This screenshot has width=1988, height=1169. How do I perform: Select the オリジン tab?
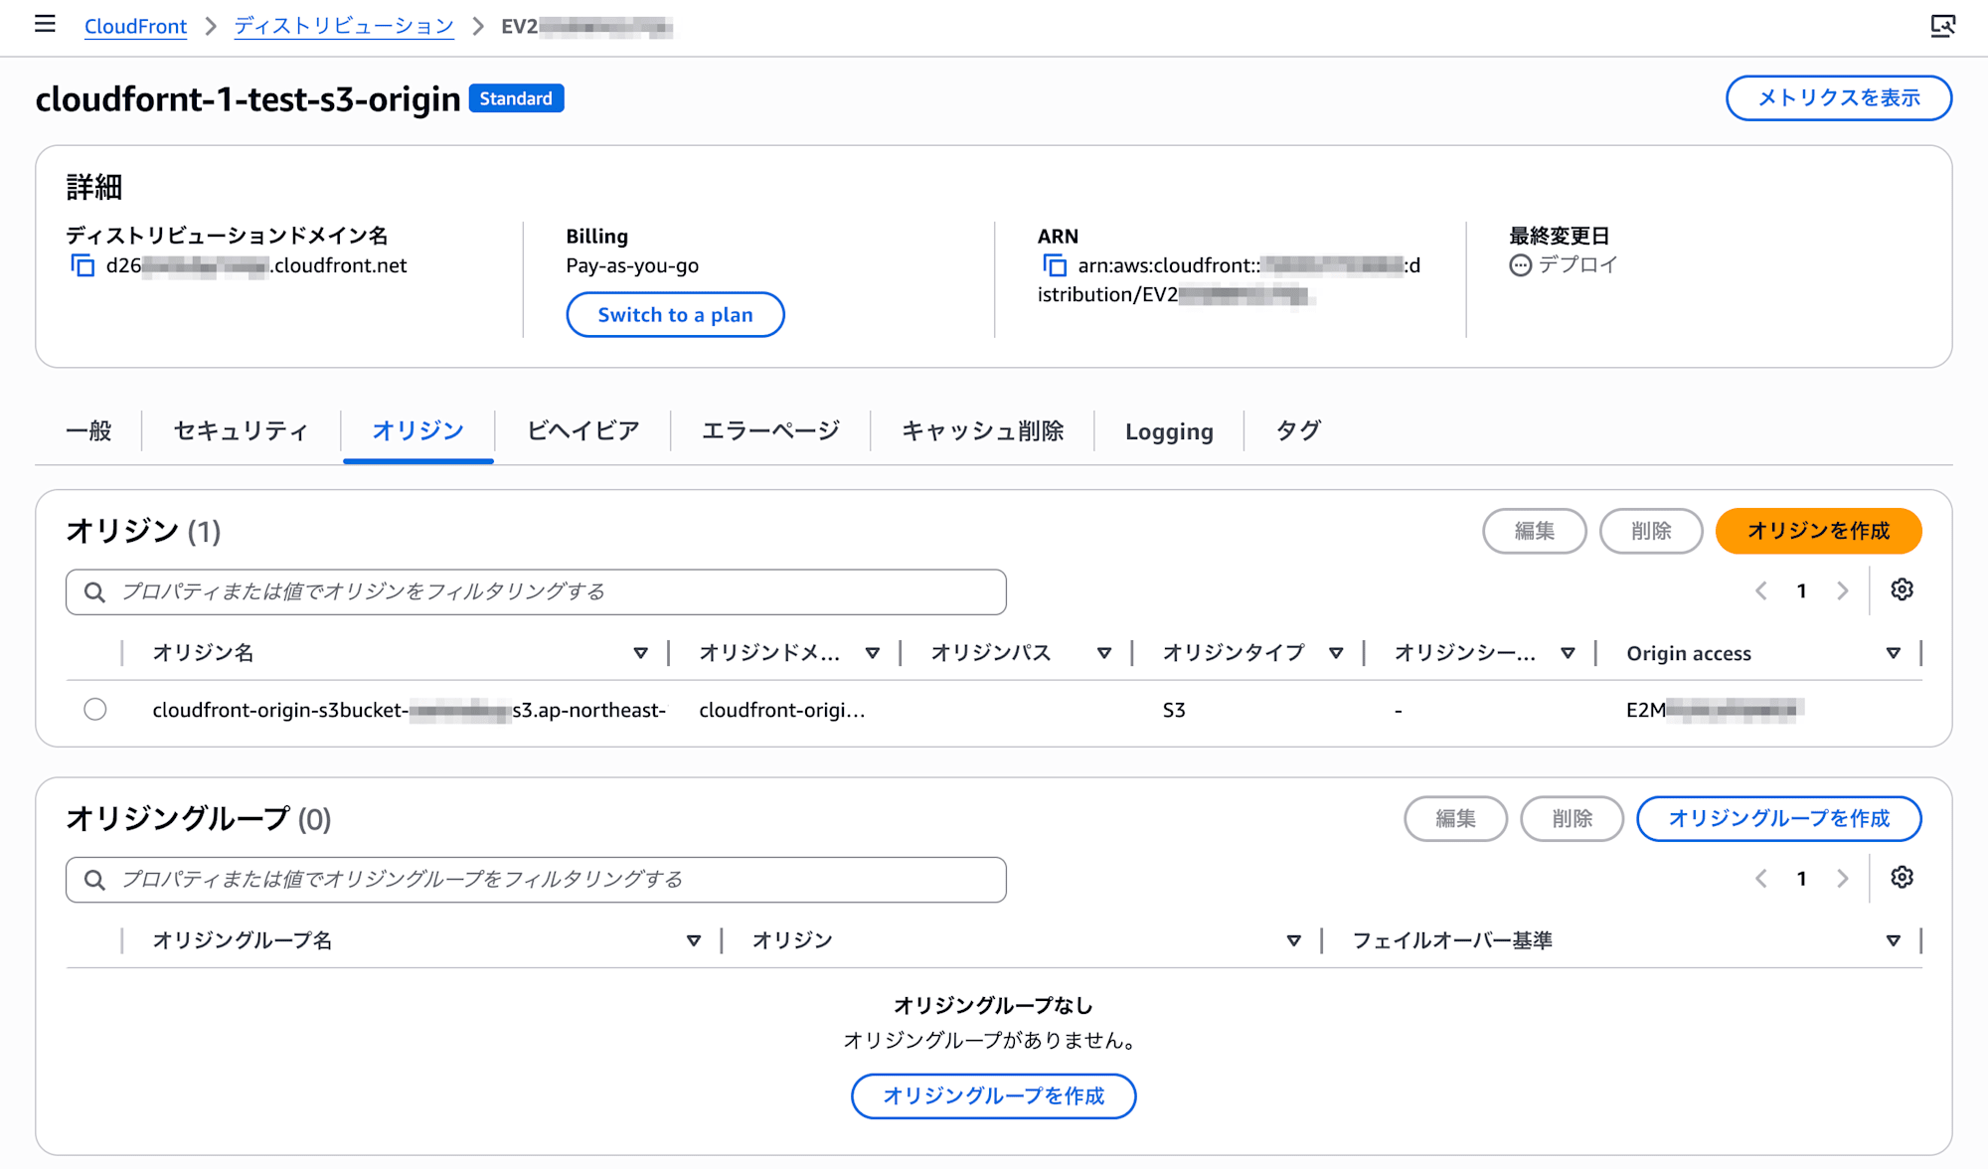click(x=417, y=430)
